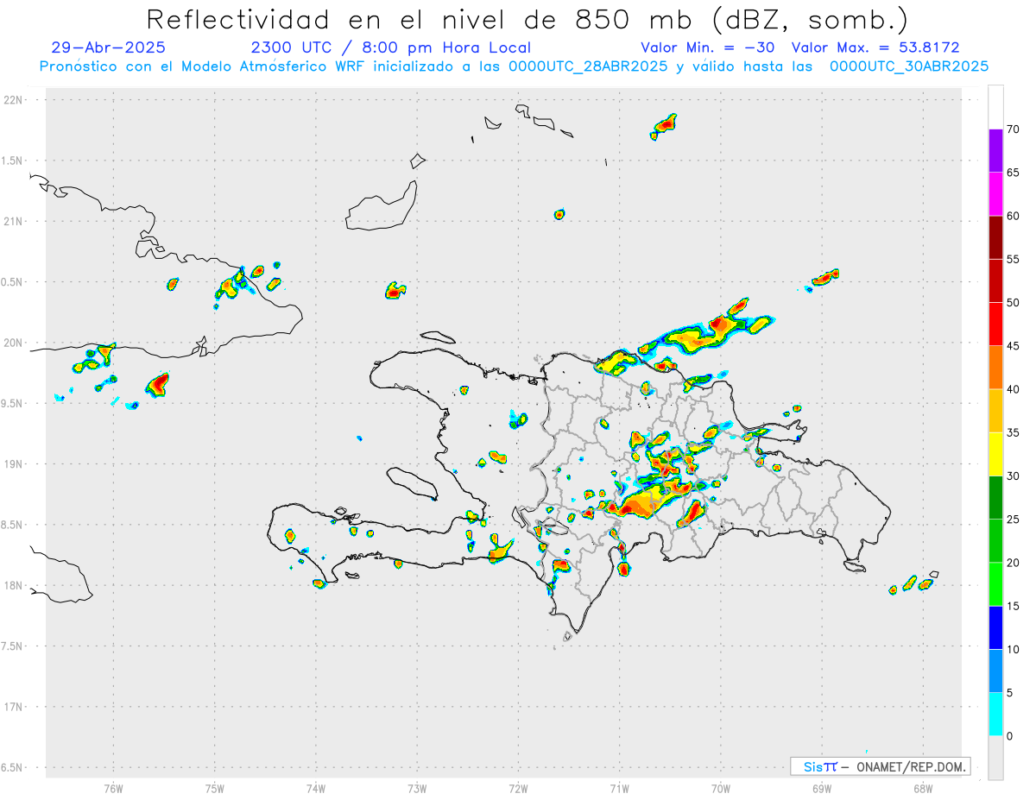This screenshot has width=1036, height=800.
Task: Click the date text '29-Abr-2025'
Action: tap(108, 47)
